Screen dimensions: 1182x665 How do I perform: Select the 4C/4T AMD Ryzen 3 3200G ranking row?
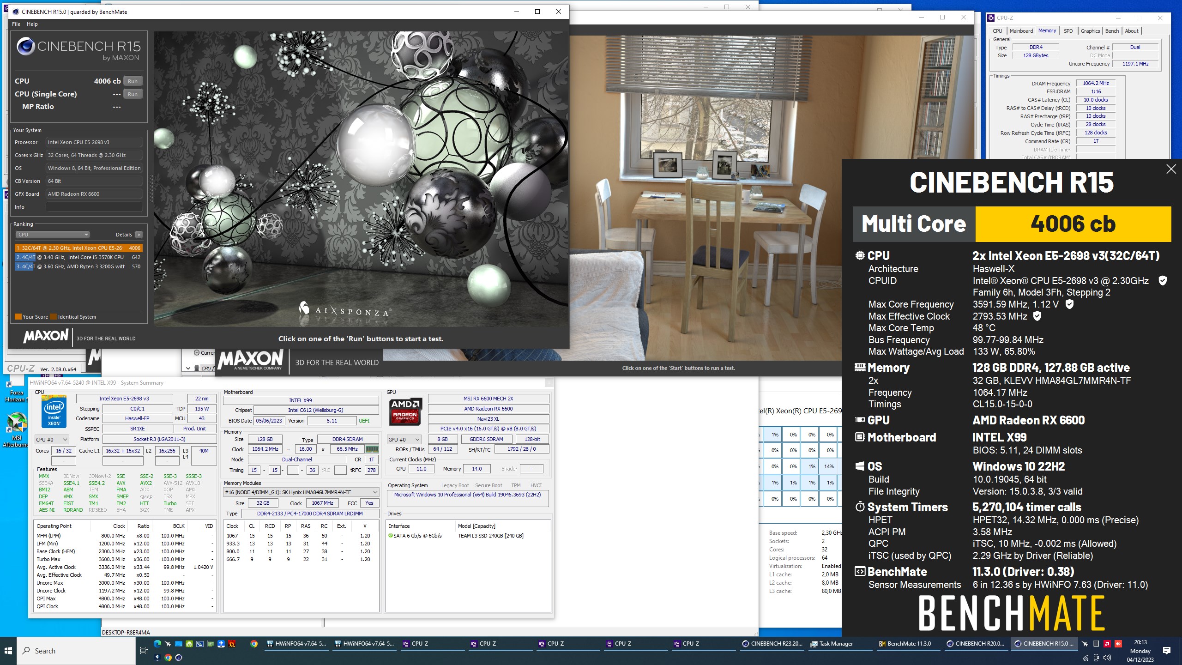[x=78, y=266]
